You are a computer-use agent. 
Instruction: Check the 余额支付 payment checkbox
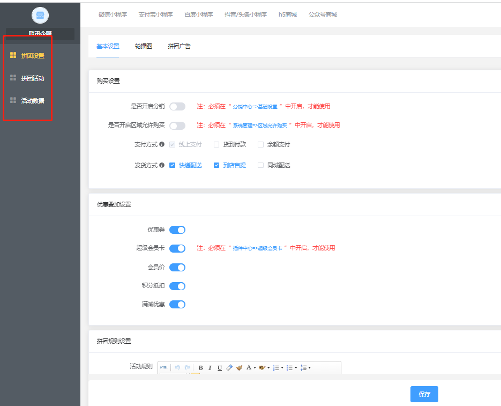(261, 145)
